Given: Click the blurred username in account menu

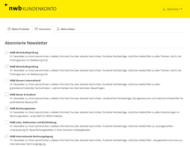Looking at the screenshot, I should click(x=173, y=9).
